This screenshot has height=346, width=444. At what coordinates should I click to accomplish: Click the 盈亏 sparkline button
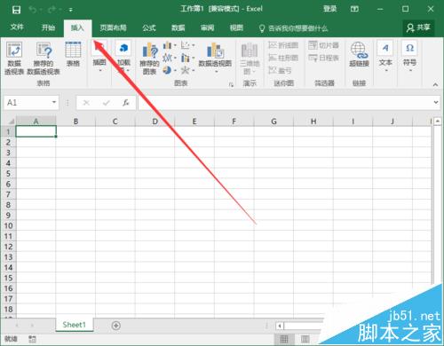[280, 70]
